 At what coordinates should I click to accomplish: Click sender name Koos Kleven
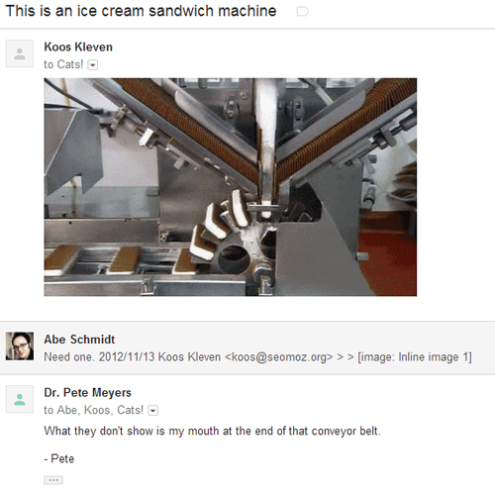click(x=78, y=47)
